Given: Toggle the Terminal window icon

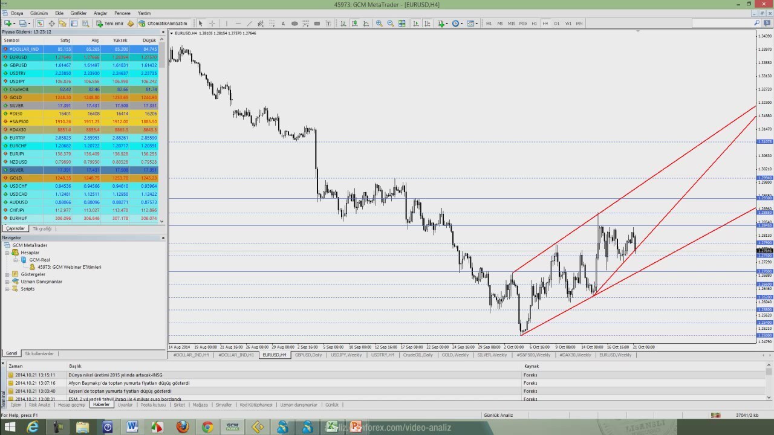Looking at the screenshot, I should coord(74,24).
